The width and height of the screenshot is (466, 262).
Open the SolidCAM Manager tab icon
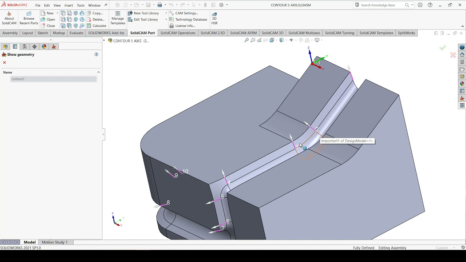54,47
